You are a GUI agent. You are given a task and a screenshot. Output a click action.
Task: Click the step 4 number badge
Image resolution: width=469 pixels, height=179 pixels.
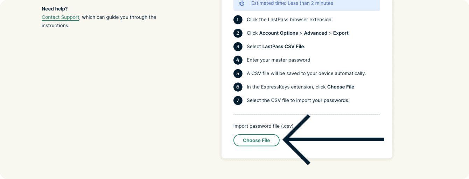coord(238,60)
